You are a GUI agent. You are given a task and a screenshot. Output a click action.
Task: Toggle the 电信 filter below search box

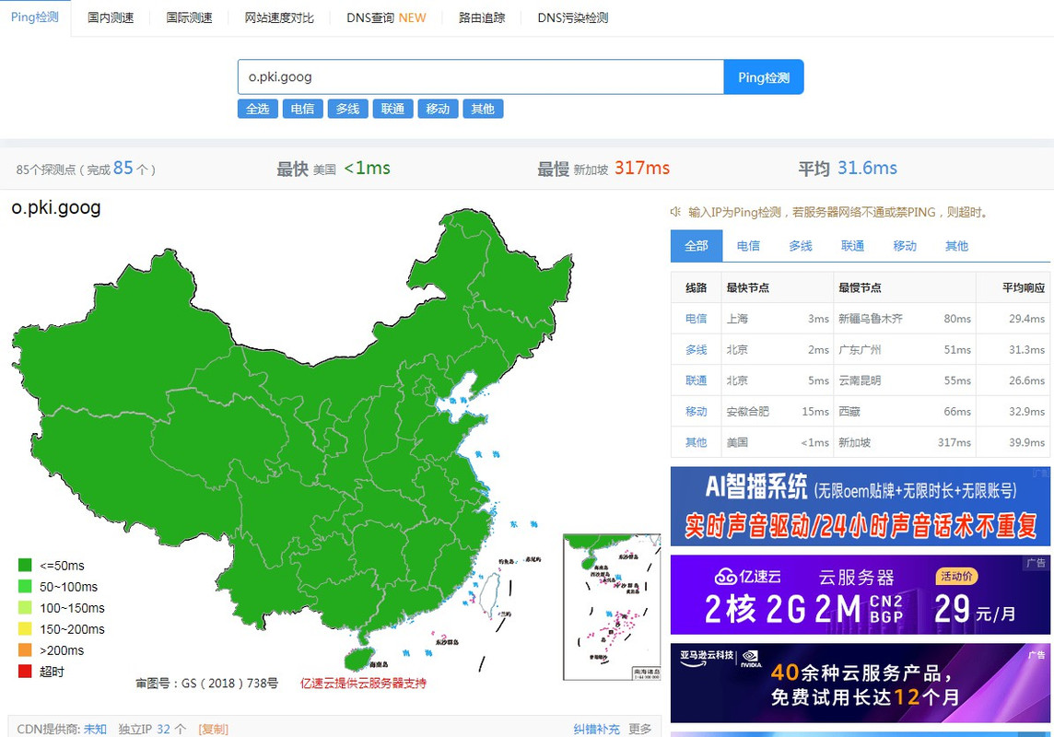[x=302, y=109]
